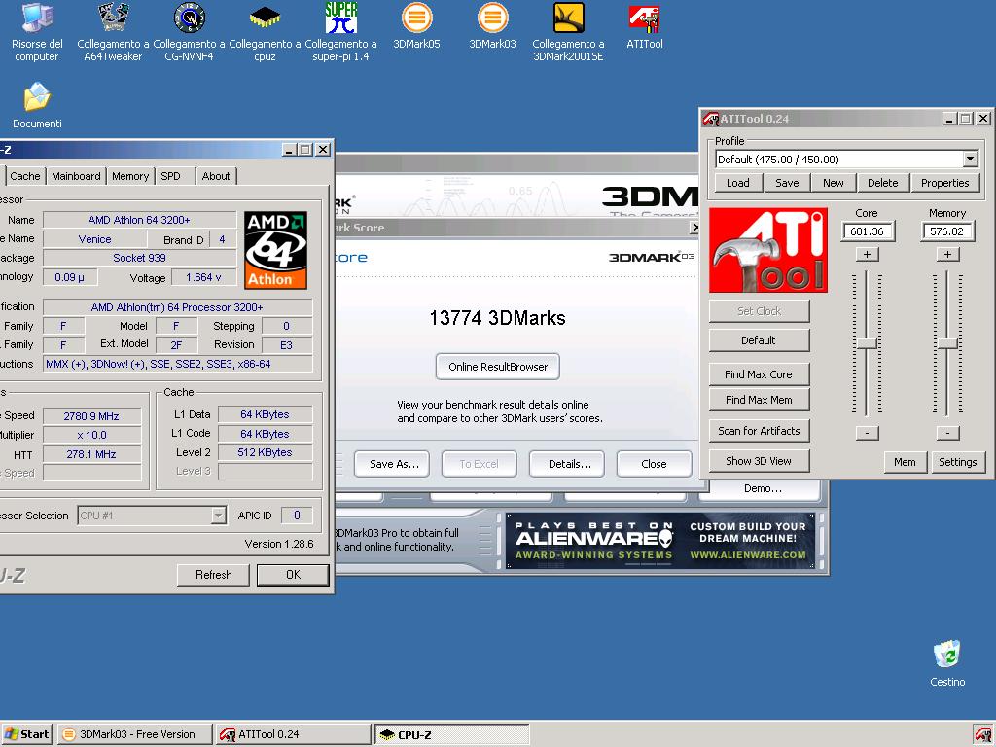Switch to the SPD tab in CPU-Z

click(171, 176)
